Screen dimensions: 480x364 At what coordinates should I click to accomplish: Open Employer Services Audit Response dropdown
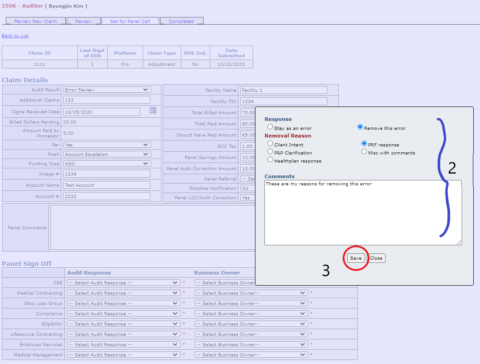click(x=123, y=344)
